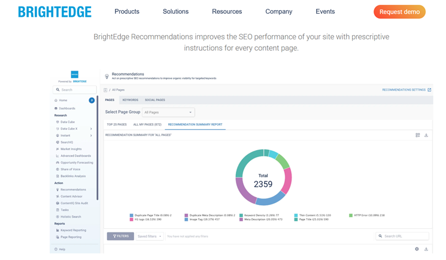The width and height of the screenshot is (446, 260).
Task: Open the Select Page Group dropdown
Action: [x=168, y=112]
